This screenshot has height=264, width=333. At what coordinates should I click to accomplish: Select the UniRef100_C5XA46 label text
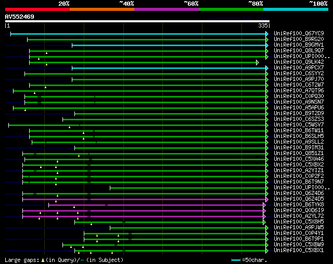[299, 159]
